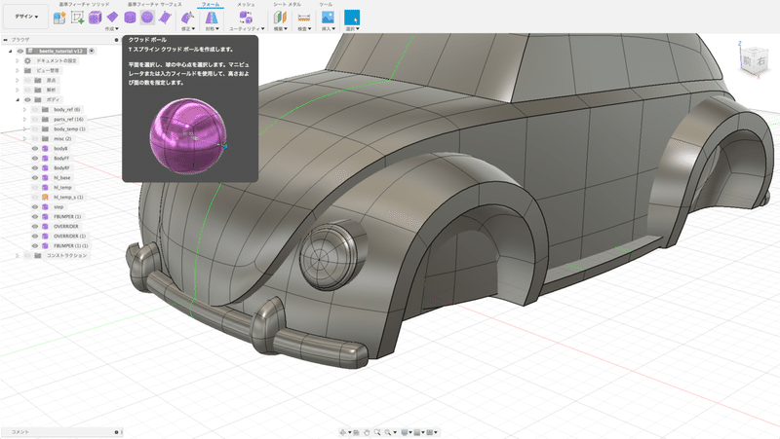Click the Create Sketch icon
Image resolution: width=780 pixels, height=439 pixels.
(77, 17)
